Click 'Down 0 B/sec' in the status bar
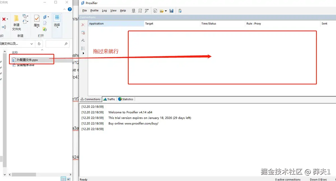 point(318,180)
